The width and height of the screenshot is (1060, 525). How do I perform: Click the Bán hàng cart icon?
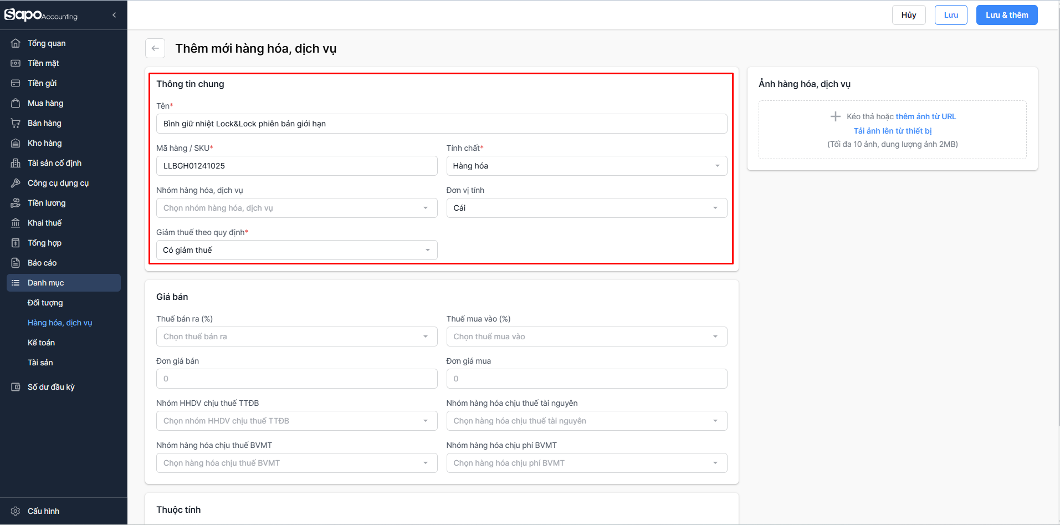(x=16, y=123)
